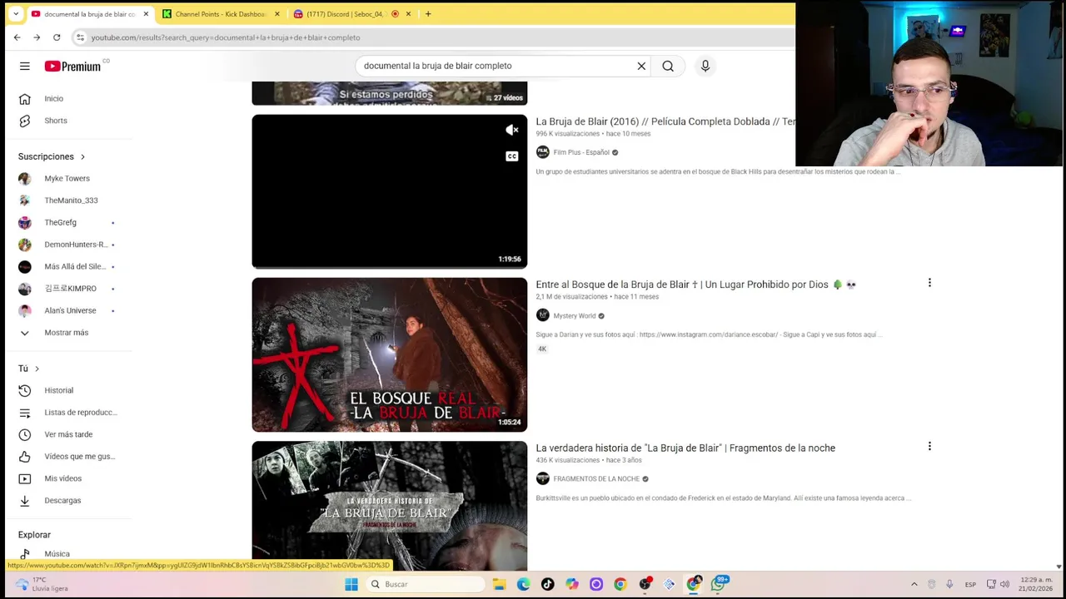Open the site info icon in the address bar

click(x=80, y=37)
